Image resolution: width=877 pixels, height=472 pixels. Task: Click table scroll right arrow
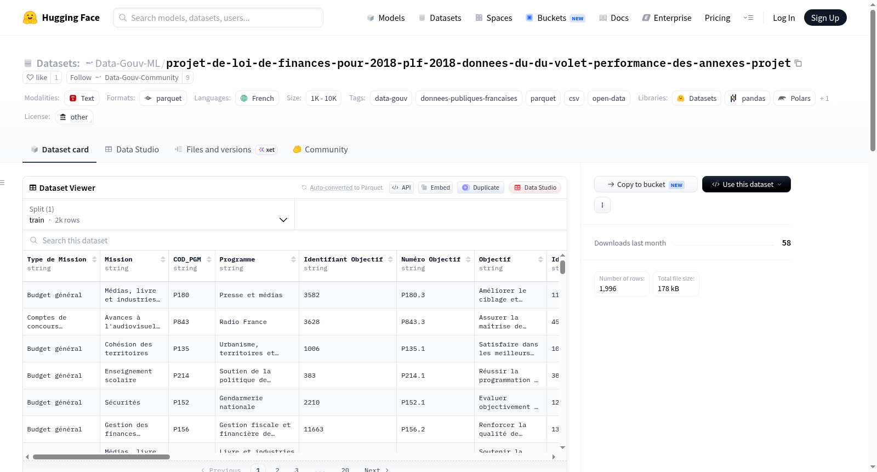tap(554, 457)
